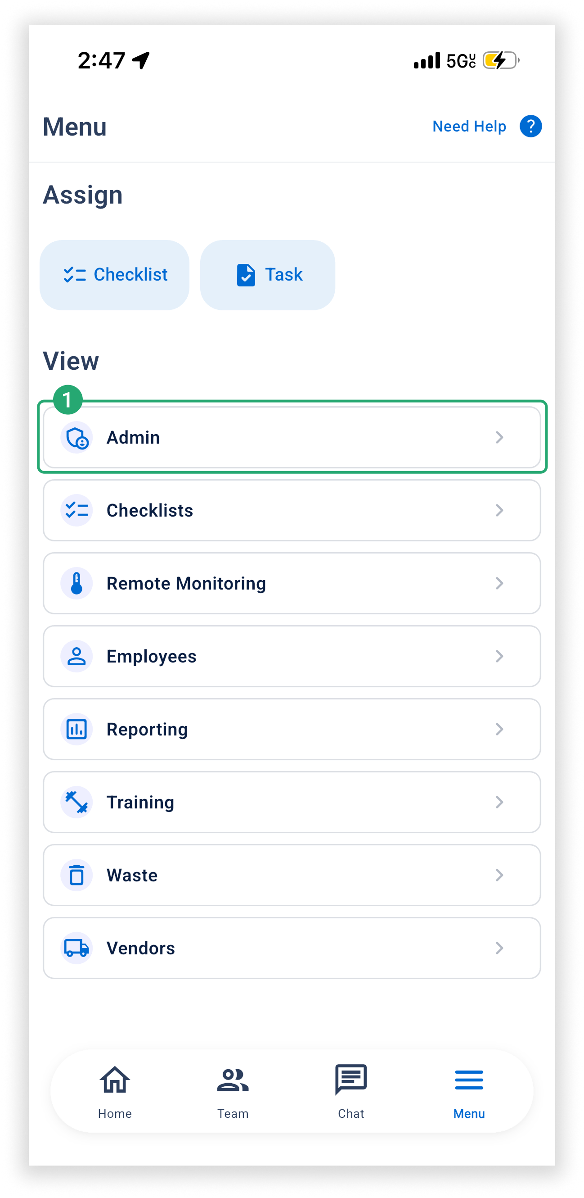Viewport: 584px width, 1198px height.
Task: Click the Remote Monitoring thermometer icon
Action: (76, 583)
